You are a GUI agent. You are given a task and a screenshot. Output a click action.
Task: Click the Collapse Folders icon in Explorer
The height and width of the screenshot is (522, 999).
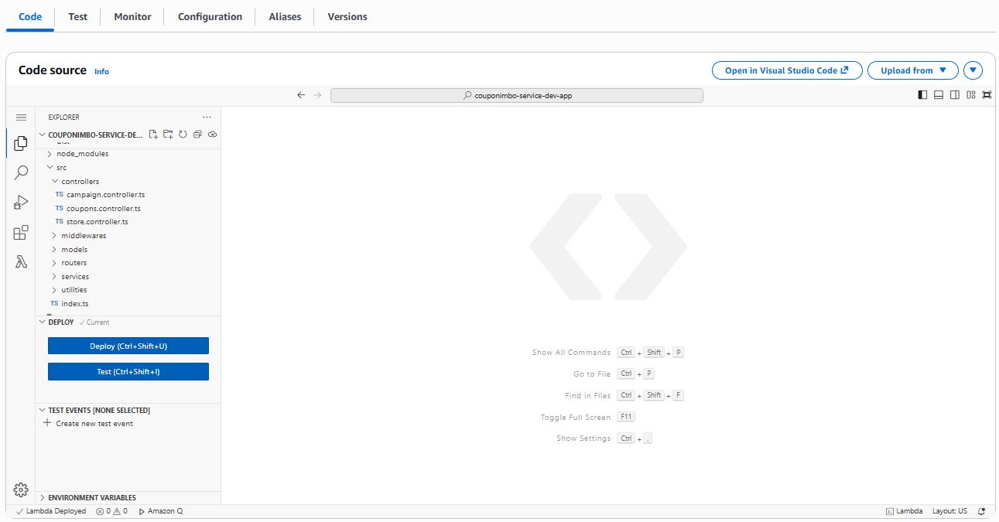[197, 135]
